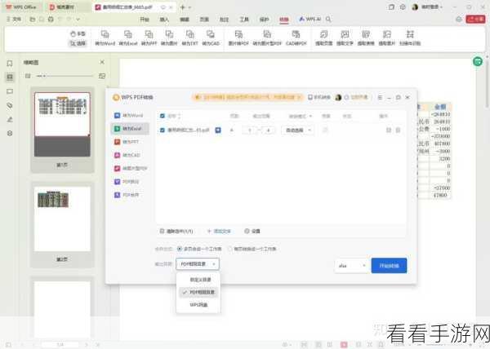Click the Add File link
This screenshot has width=490, height=349.
[219, 231]
